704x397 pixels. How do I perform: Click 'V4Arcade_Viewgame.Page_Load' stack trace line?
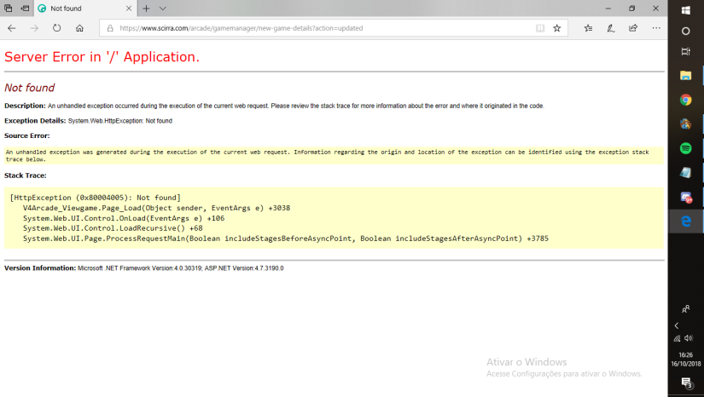(x=157, y=208)
